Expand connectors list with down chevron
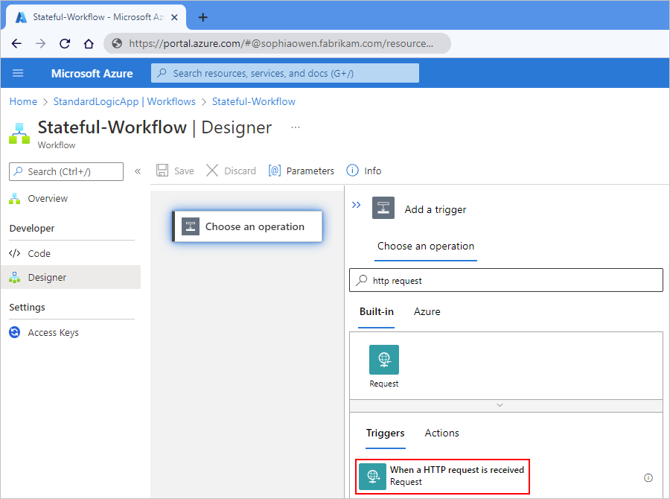The image size is (670, 499). pos(500,405)
